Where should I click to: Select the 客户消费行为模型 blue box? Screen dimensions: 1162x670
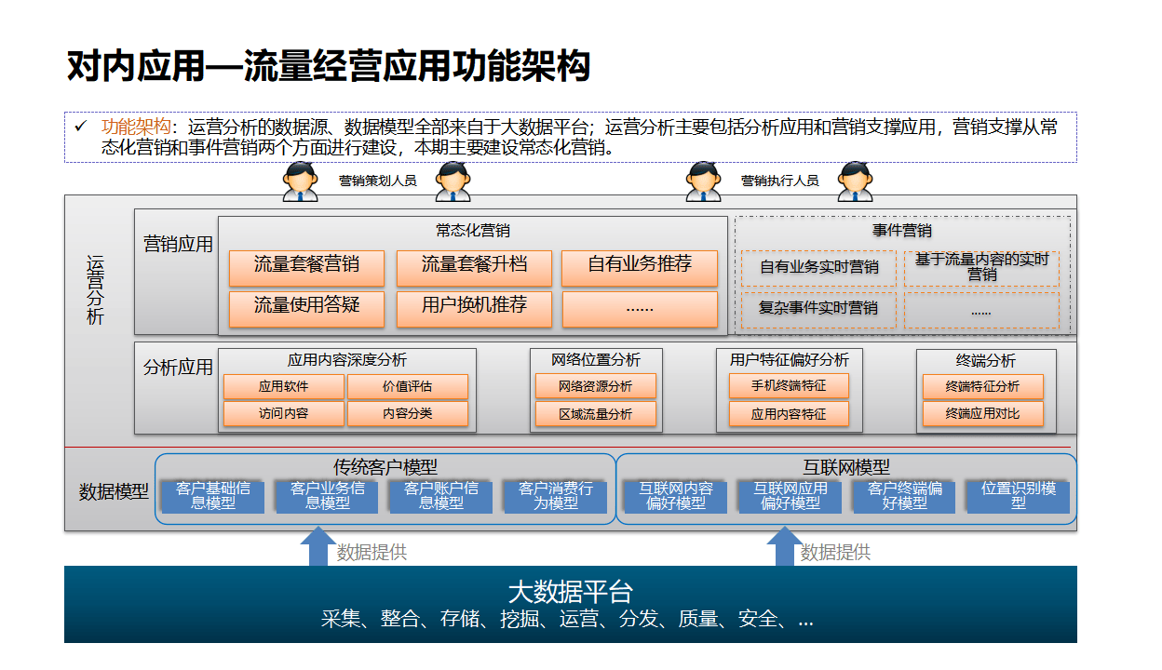tap(556, 496)
